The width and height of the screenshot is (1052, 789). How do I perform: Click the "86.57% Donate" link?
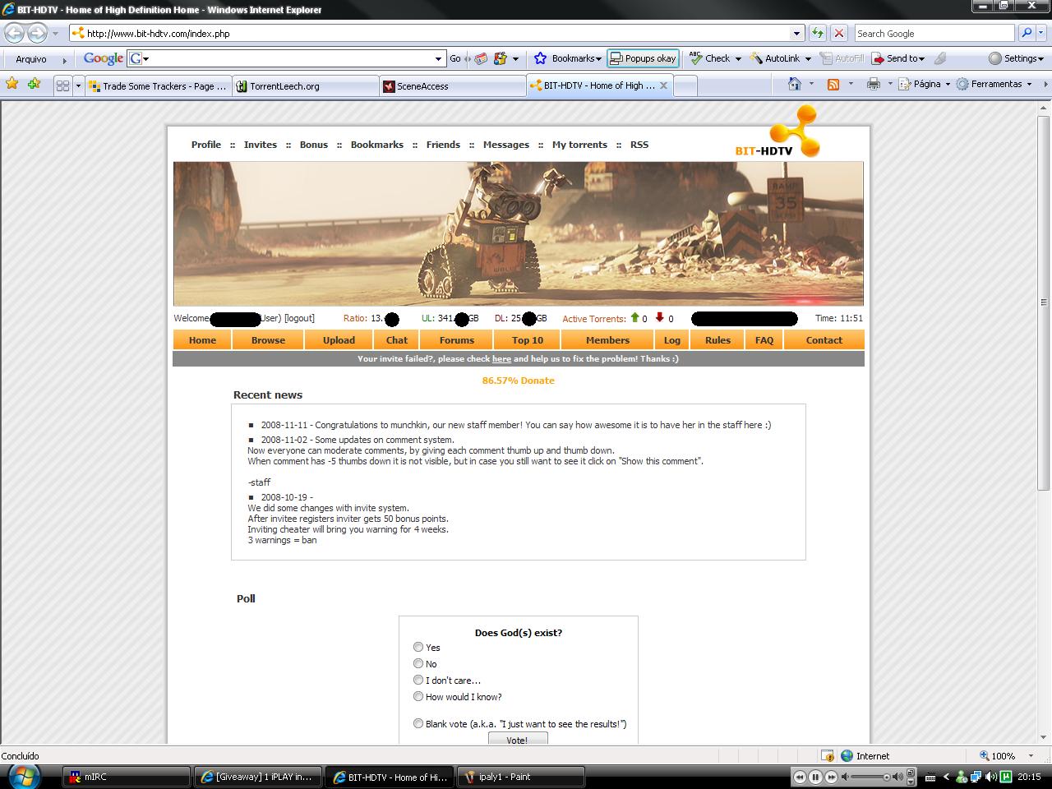tap(518, 381)
